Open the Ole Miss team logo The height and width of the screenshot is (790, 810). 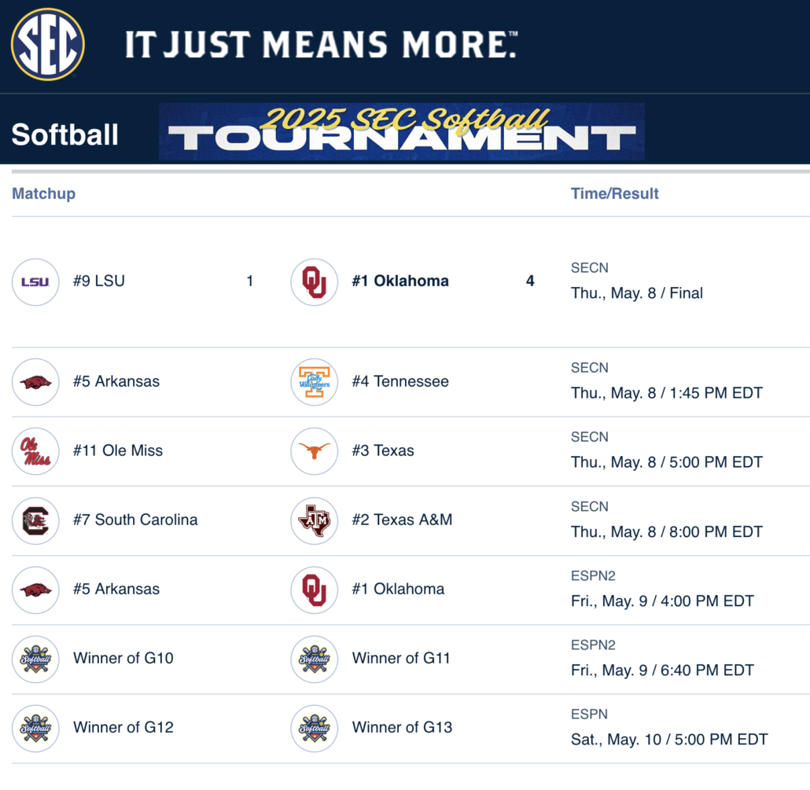click(35, 451)
